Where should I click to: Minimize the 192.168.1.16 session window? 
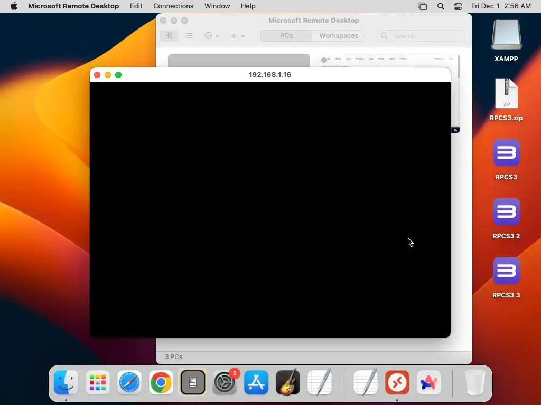(108, 75)
